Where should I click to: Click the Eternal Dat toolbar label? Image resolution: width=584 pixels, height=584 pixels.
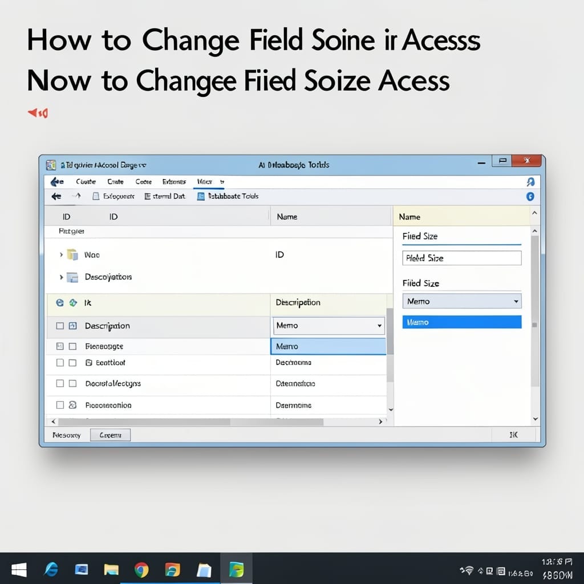click(169, 196)
